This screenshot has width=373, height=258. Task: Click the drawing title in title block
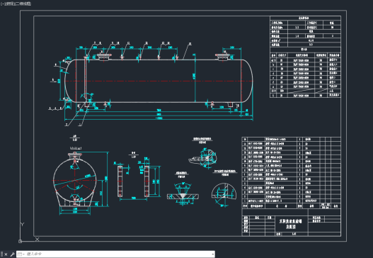pyautogui.click(x=290, y=223)
